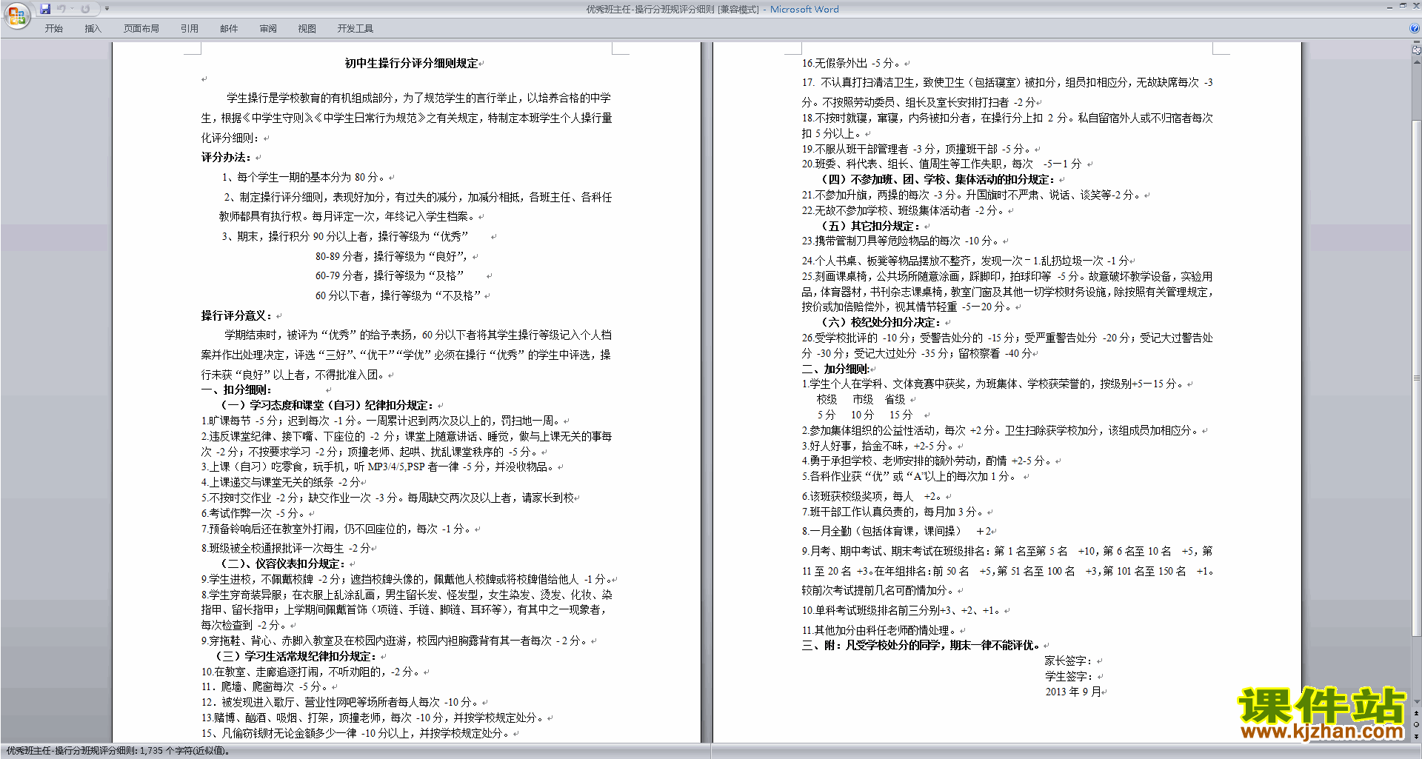
Task: Click the line 11.其他加分由科任老师酌情处理
Action: pyautogui.click(x=879, y=631)
